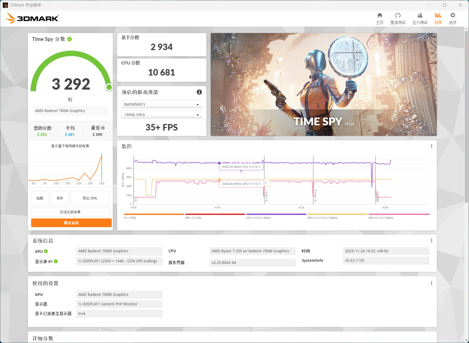Click the 导出 XML button
The width and height of the screenshot is (469, 343).
pyautogui.click(x=90, y=198)
